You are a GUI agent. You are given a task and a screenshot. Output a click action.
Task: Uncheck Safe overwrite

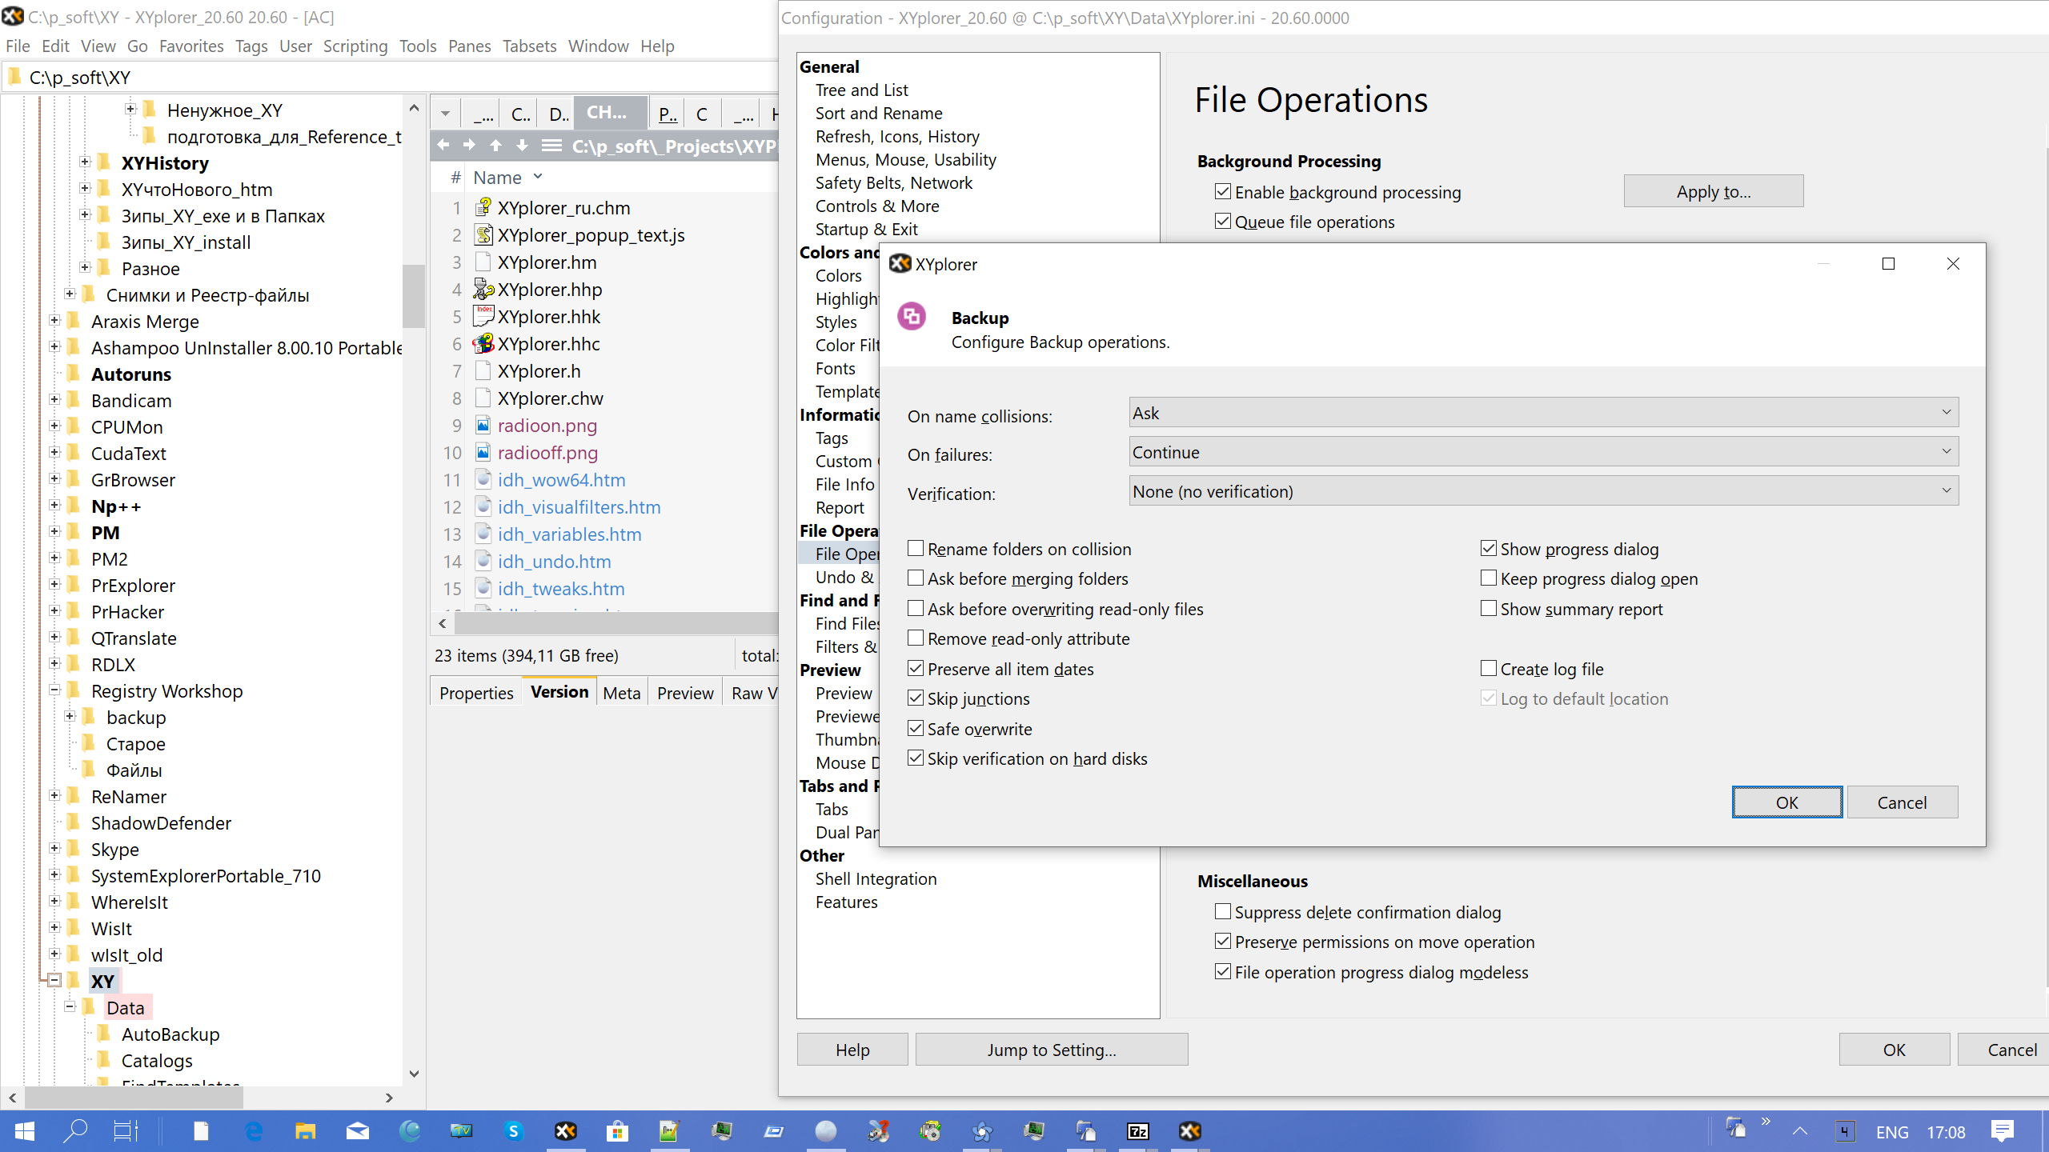coord(916,728)
